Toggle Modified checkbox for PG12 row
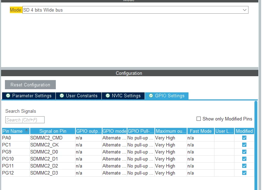Viewport: 265px width, 190px height. 244,173
